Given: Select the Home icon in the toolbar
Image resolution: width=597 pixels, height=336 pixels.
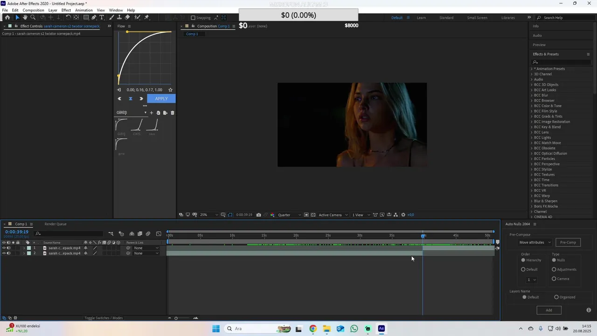Looking at the screenshot, I should pyautogui.click(x=7, y=17).
